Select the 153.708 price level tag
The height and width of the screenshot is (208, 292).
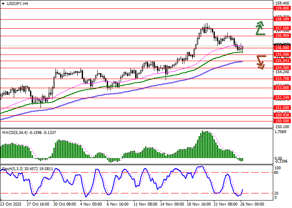click(282, 78)
